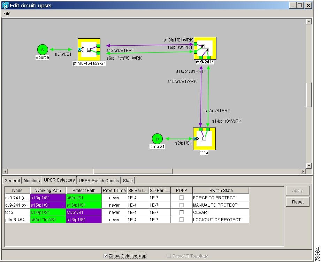Click the map's horizontal scrollbar thumb

[x=133, y=171]
